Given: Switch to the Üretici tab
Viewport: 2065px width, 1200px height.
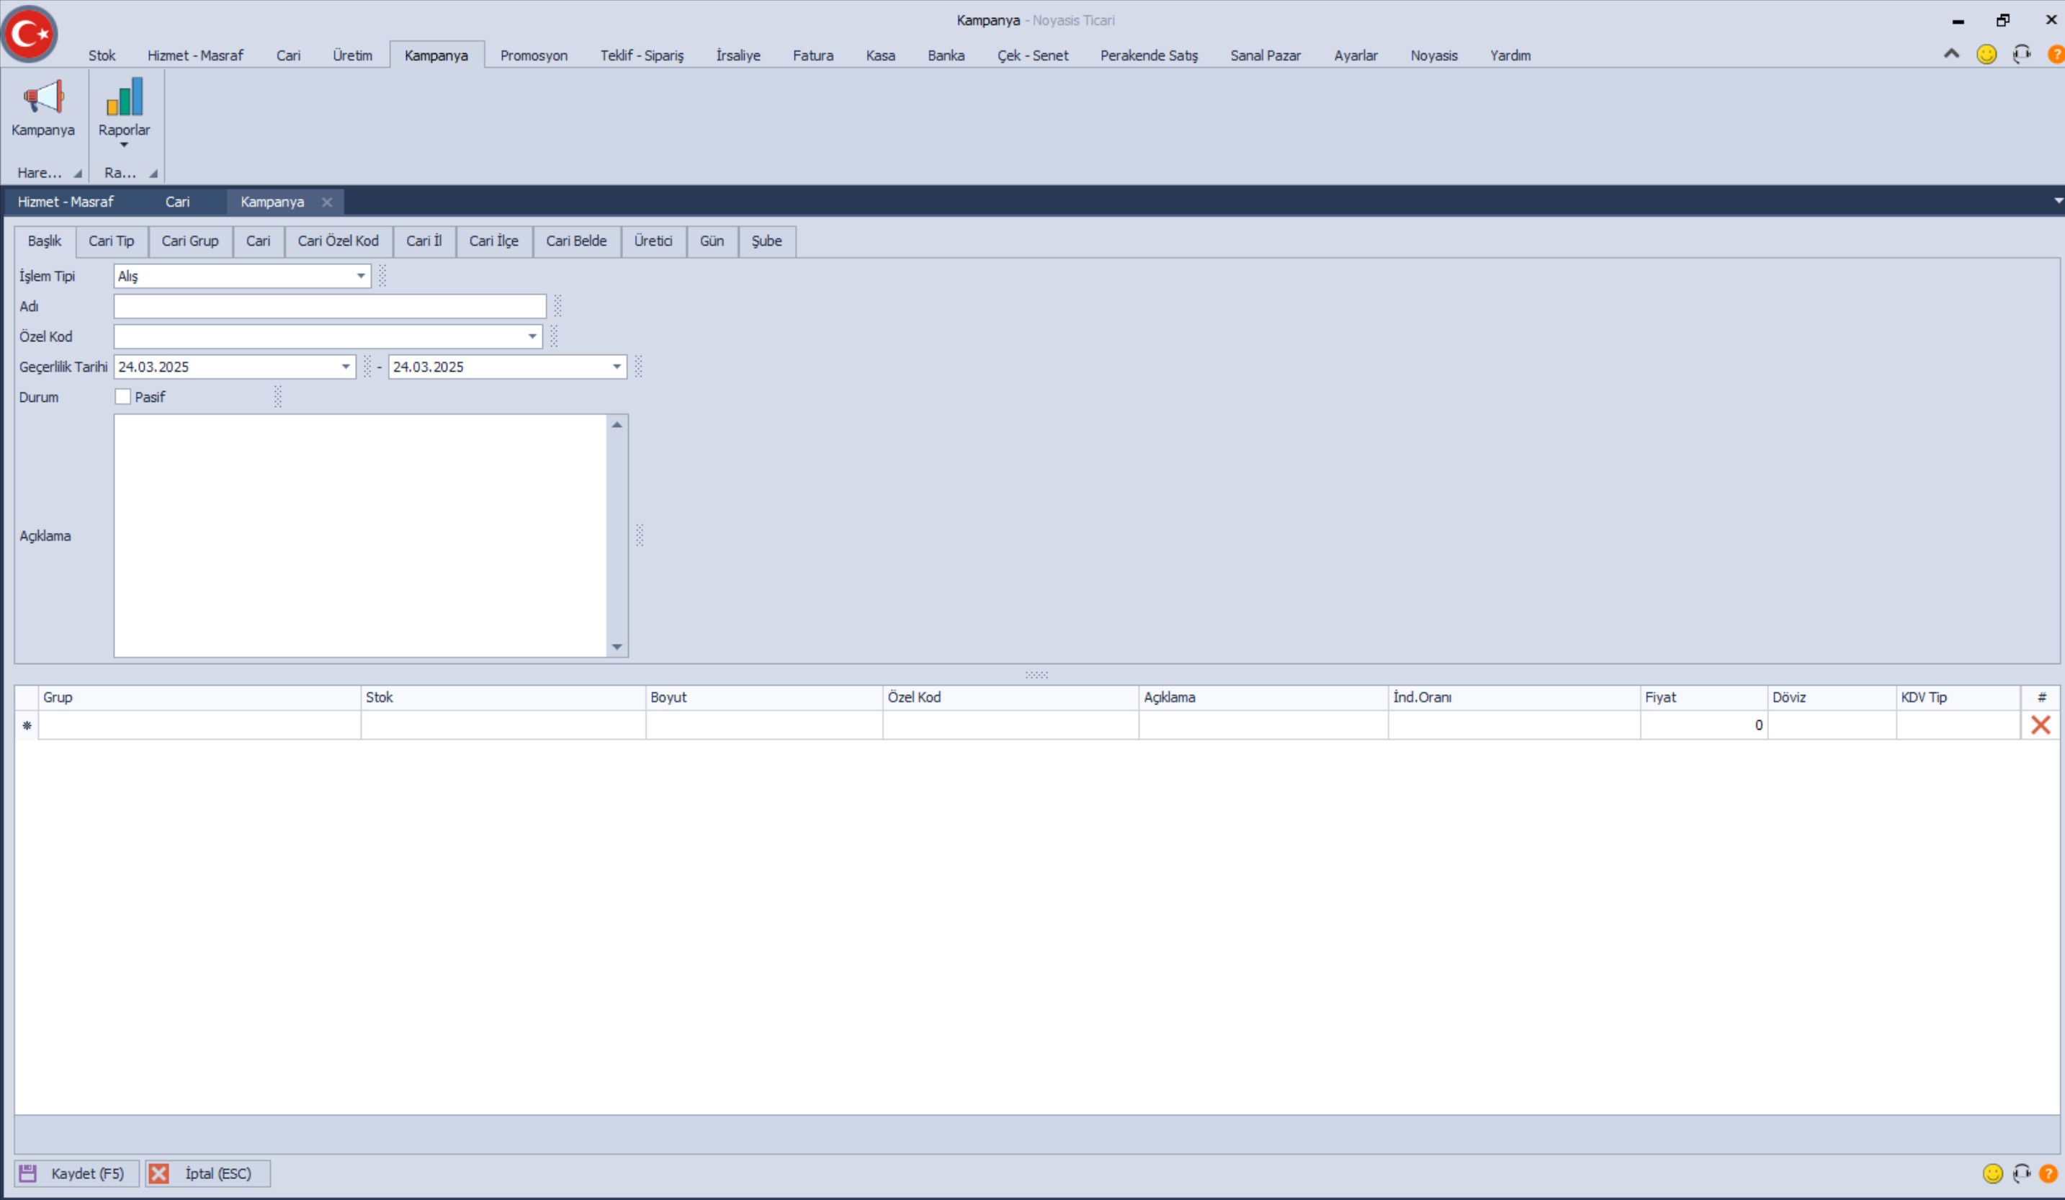Looking at the screenshot, I should coord(653,241).
